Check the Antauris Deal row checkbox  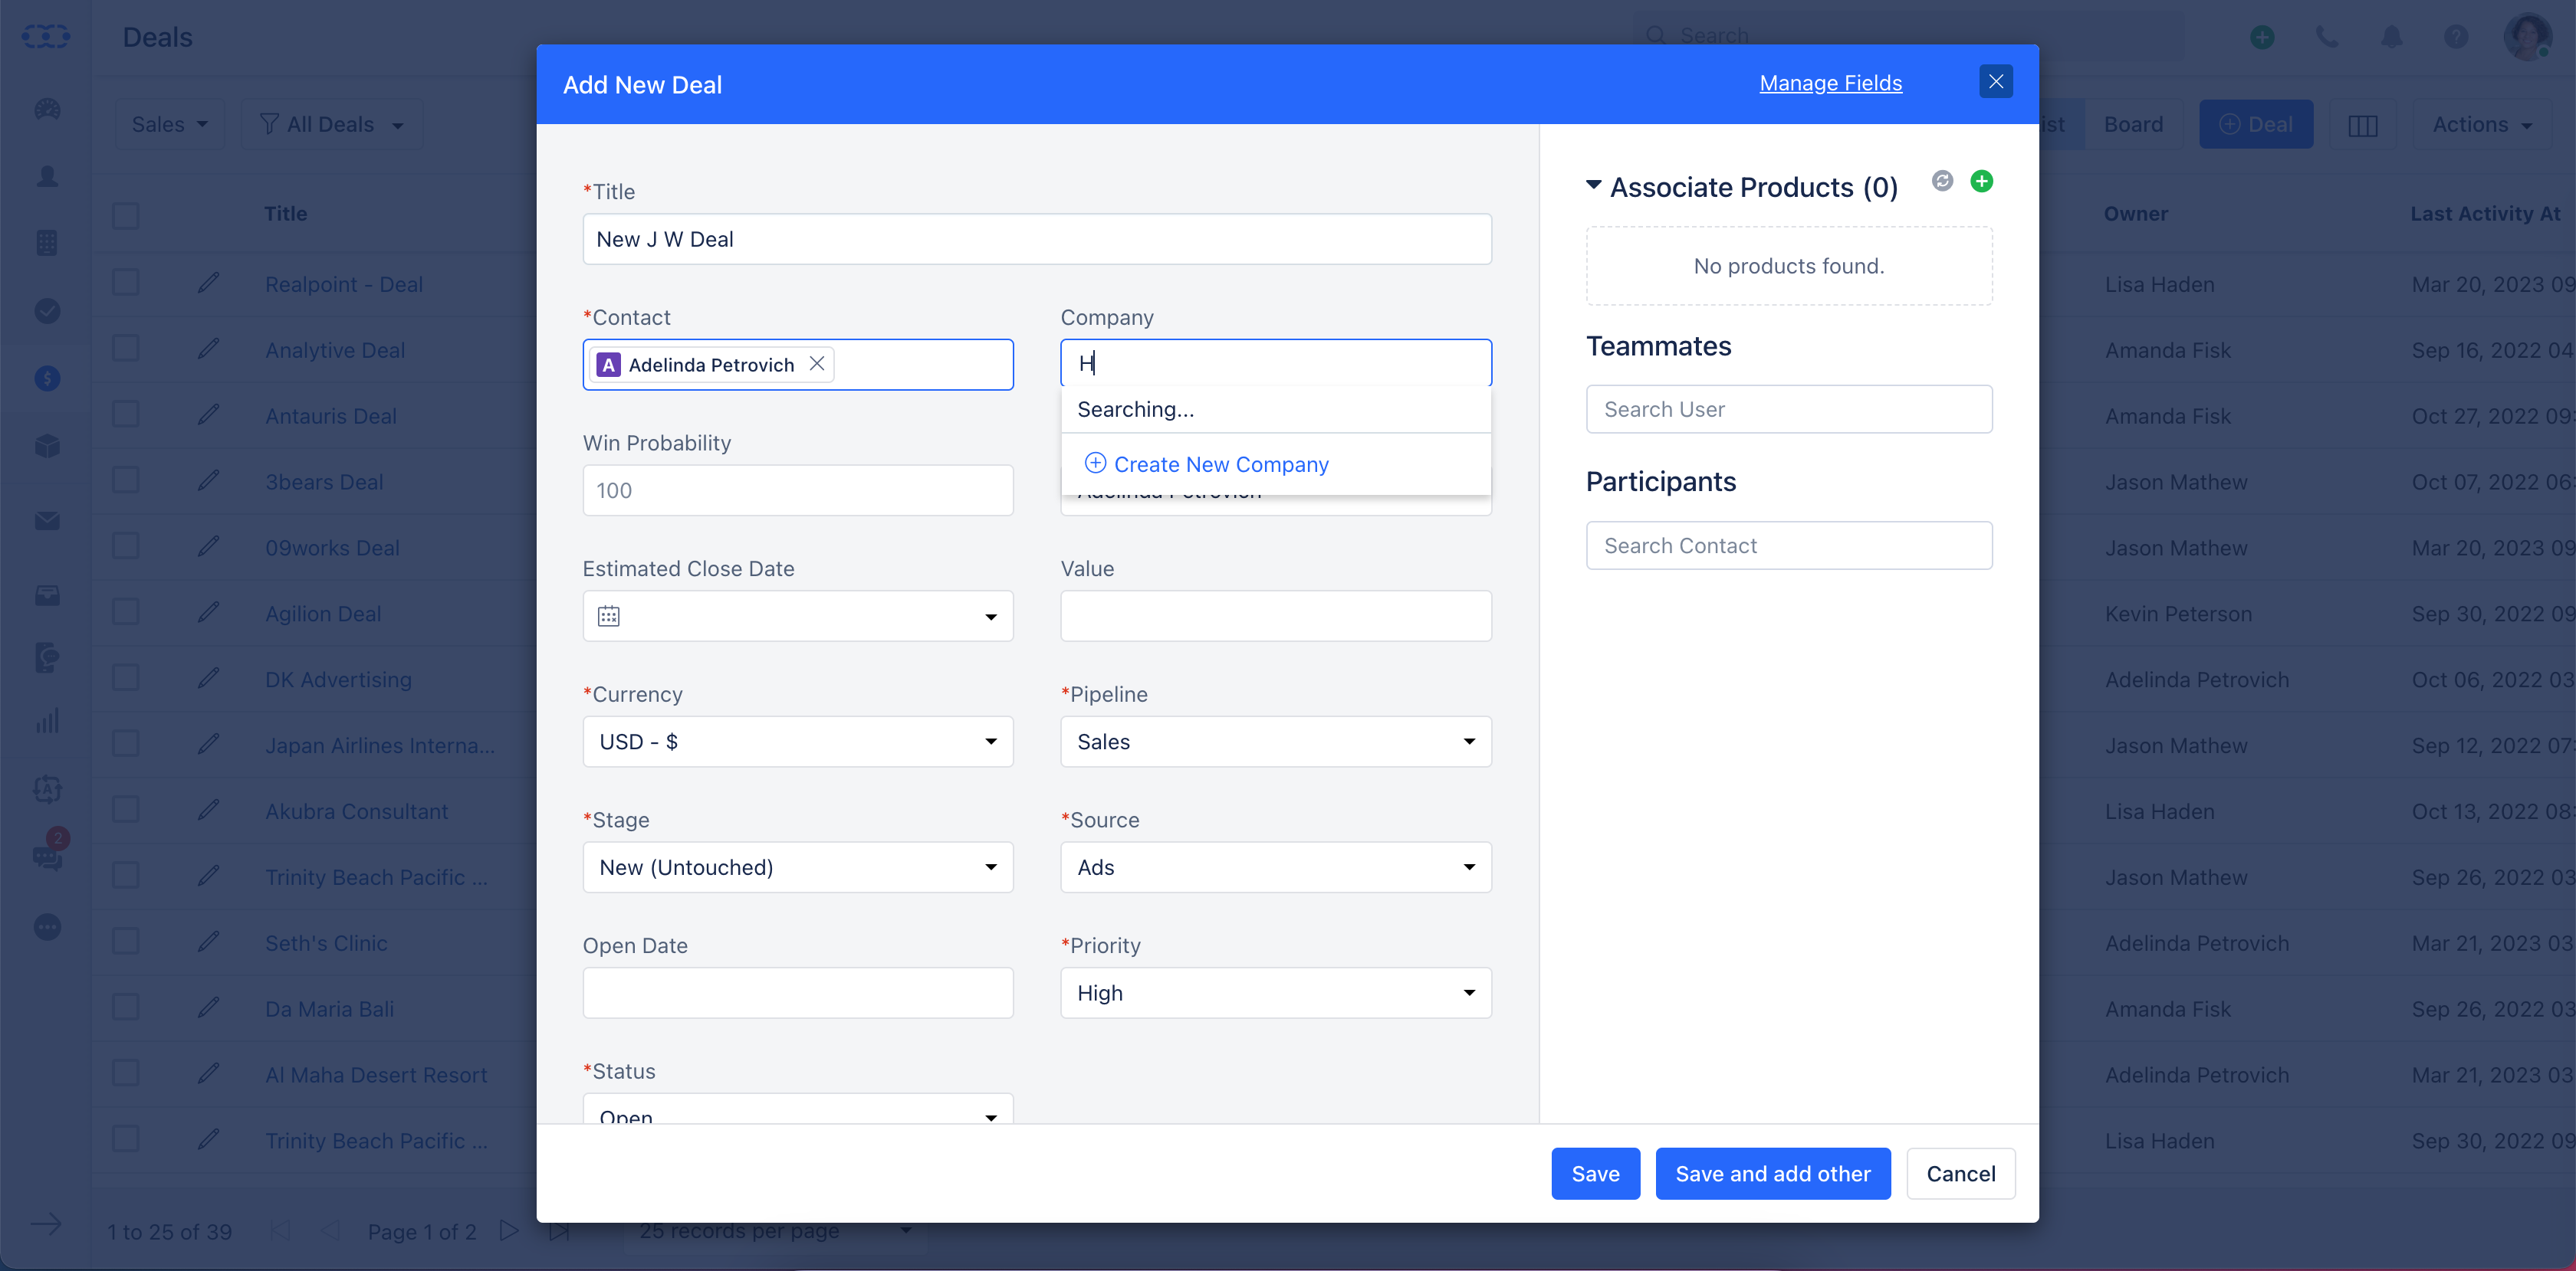coord(126,414)
